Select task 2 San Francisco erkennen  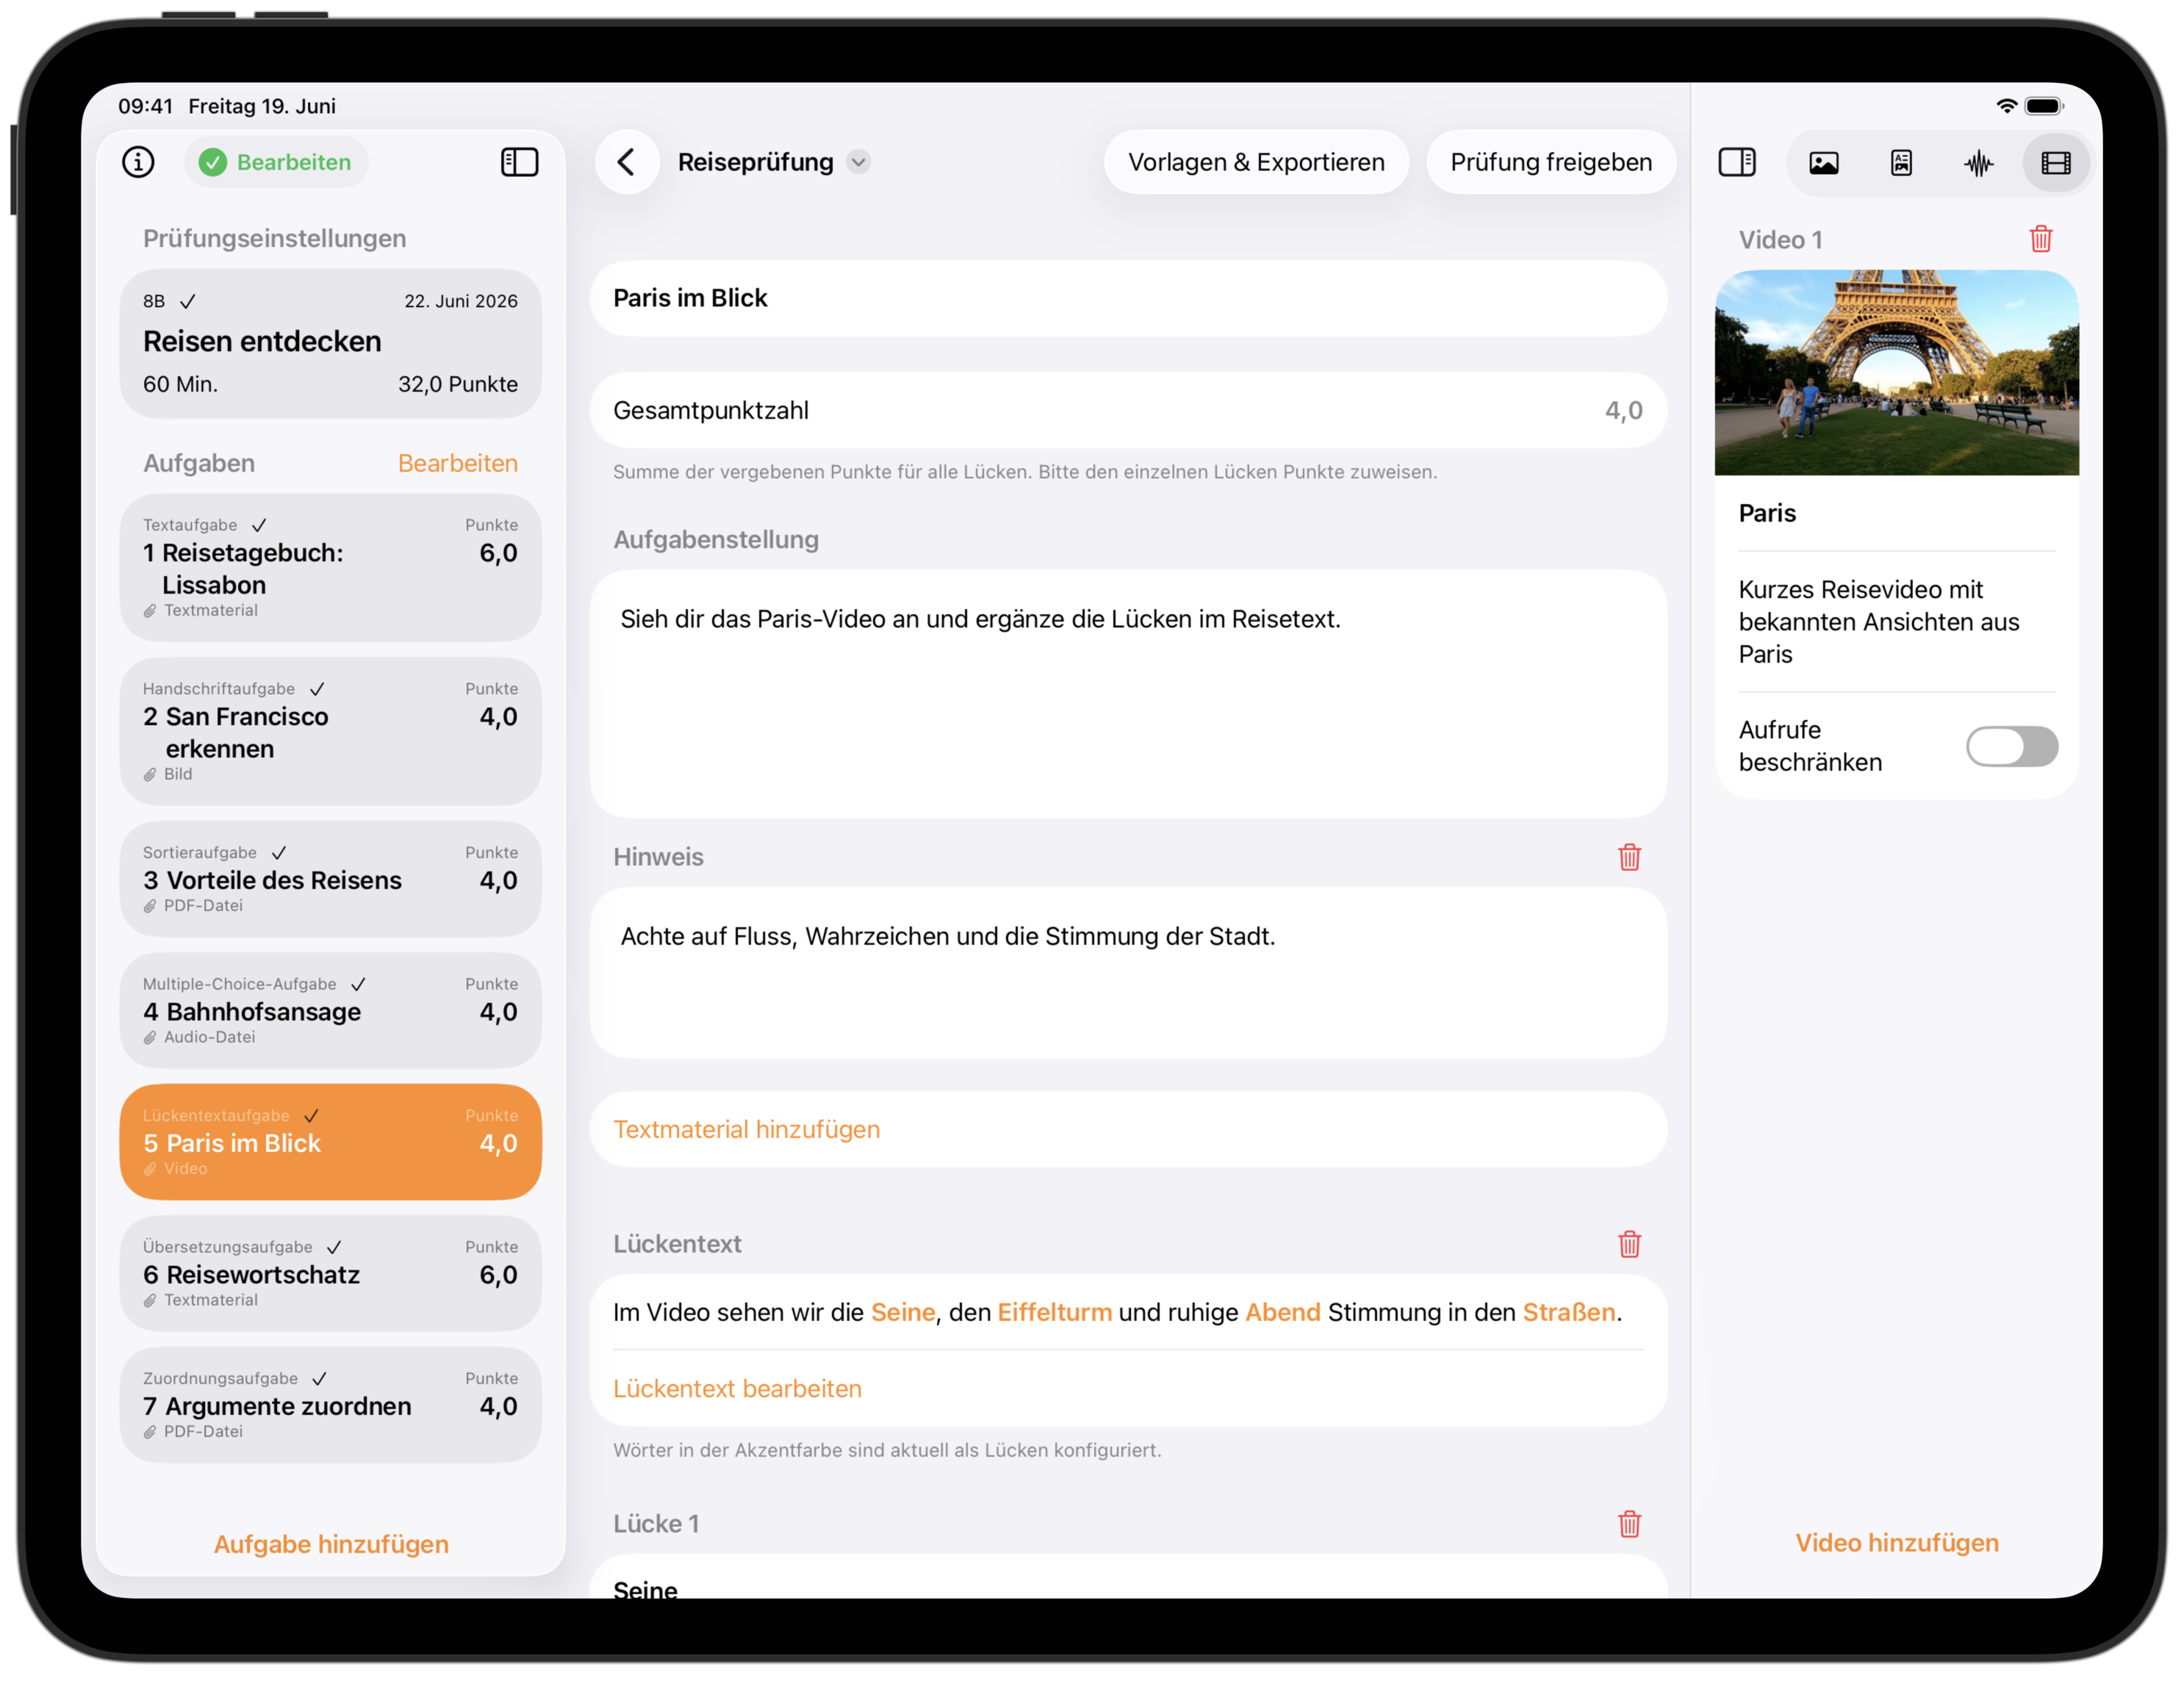click(x=331, y=731)
